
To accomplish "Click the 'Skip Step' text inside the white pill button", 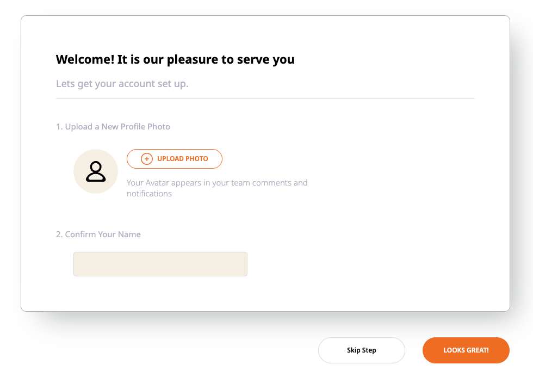I will pos(362,350).
